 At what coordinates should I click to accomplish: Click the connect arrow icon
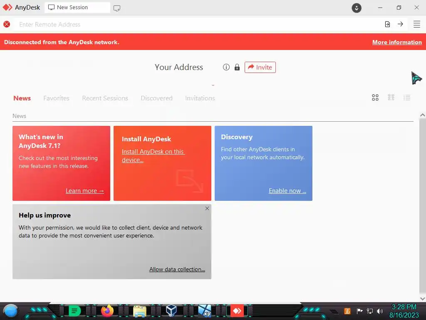tap(400, 24)
